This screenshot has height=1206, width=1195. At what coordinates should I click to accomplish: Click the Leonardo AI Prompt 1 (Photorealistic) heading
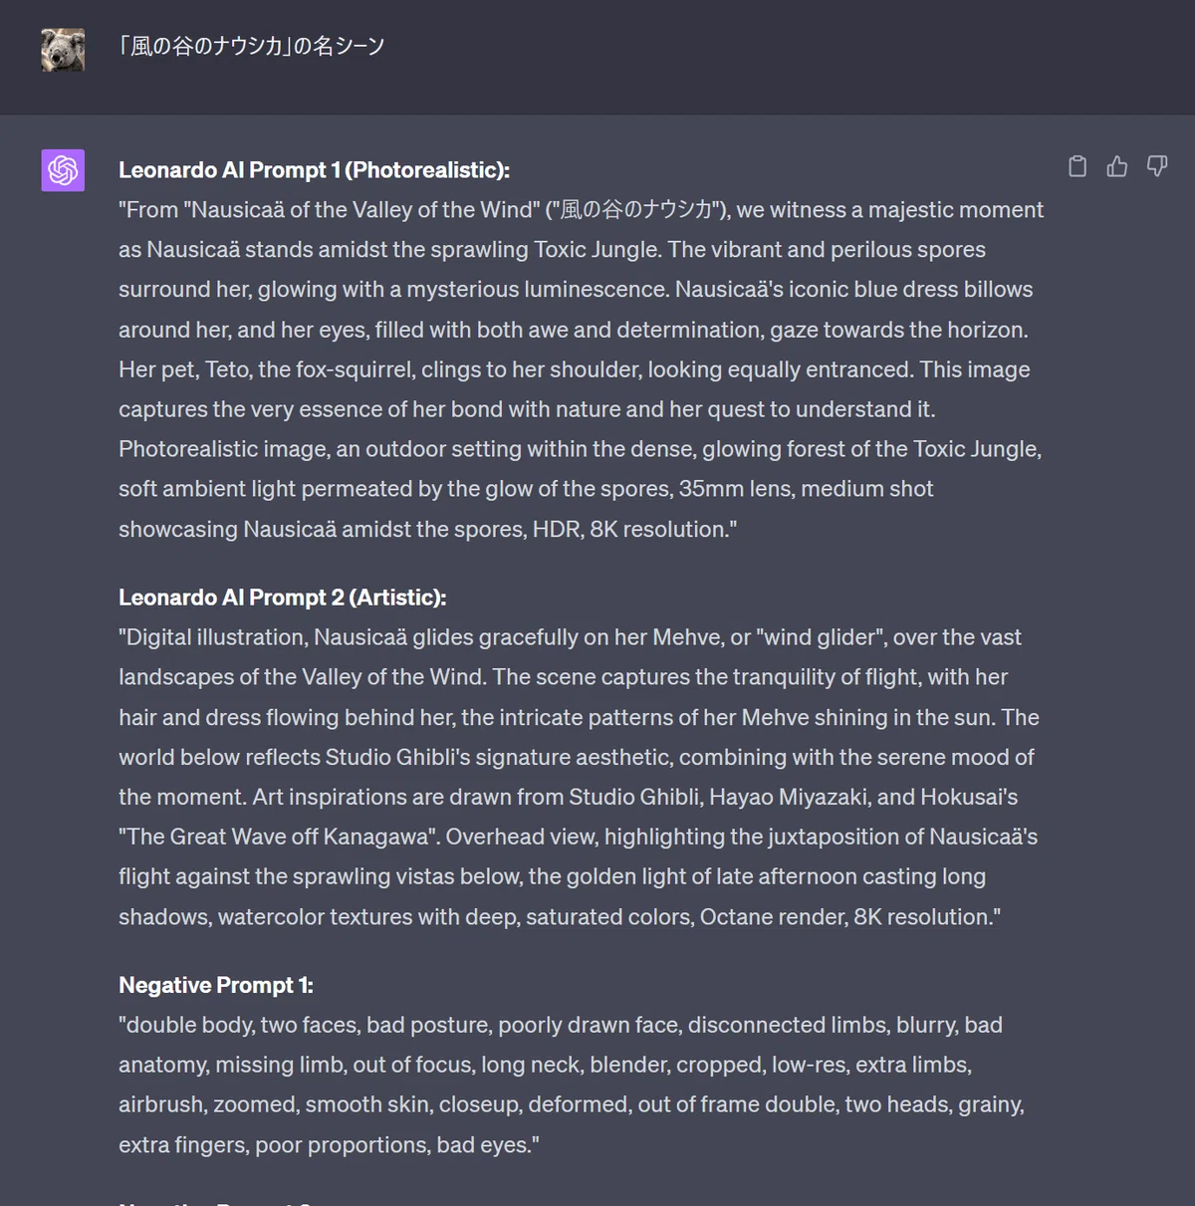314,170
